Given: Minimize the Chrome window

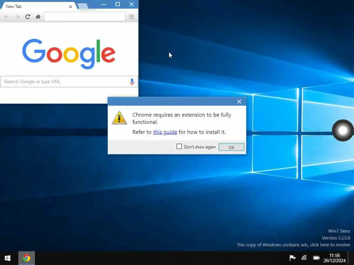Looking at the screenshot, I should (104, 4).
